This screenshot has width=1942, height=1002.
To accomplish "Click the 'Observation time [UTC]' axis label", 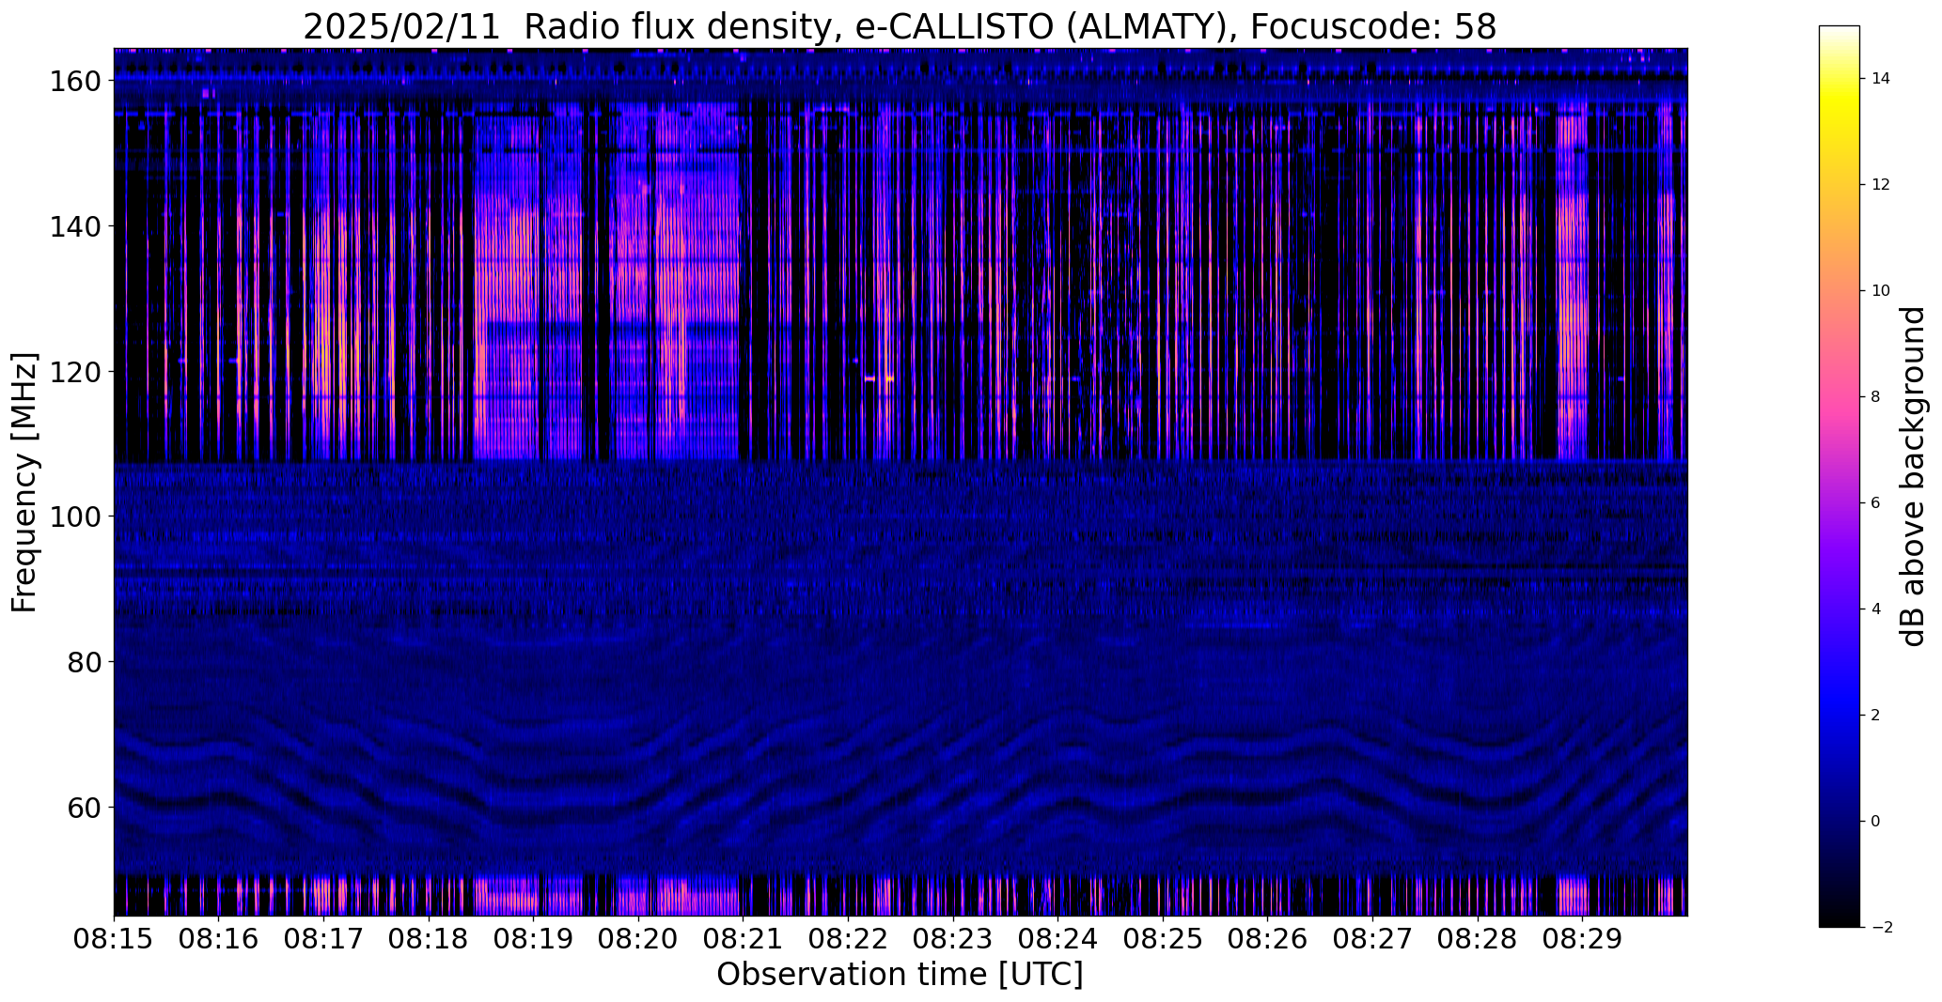I will pos(900,975).
